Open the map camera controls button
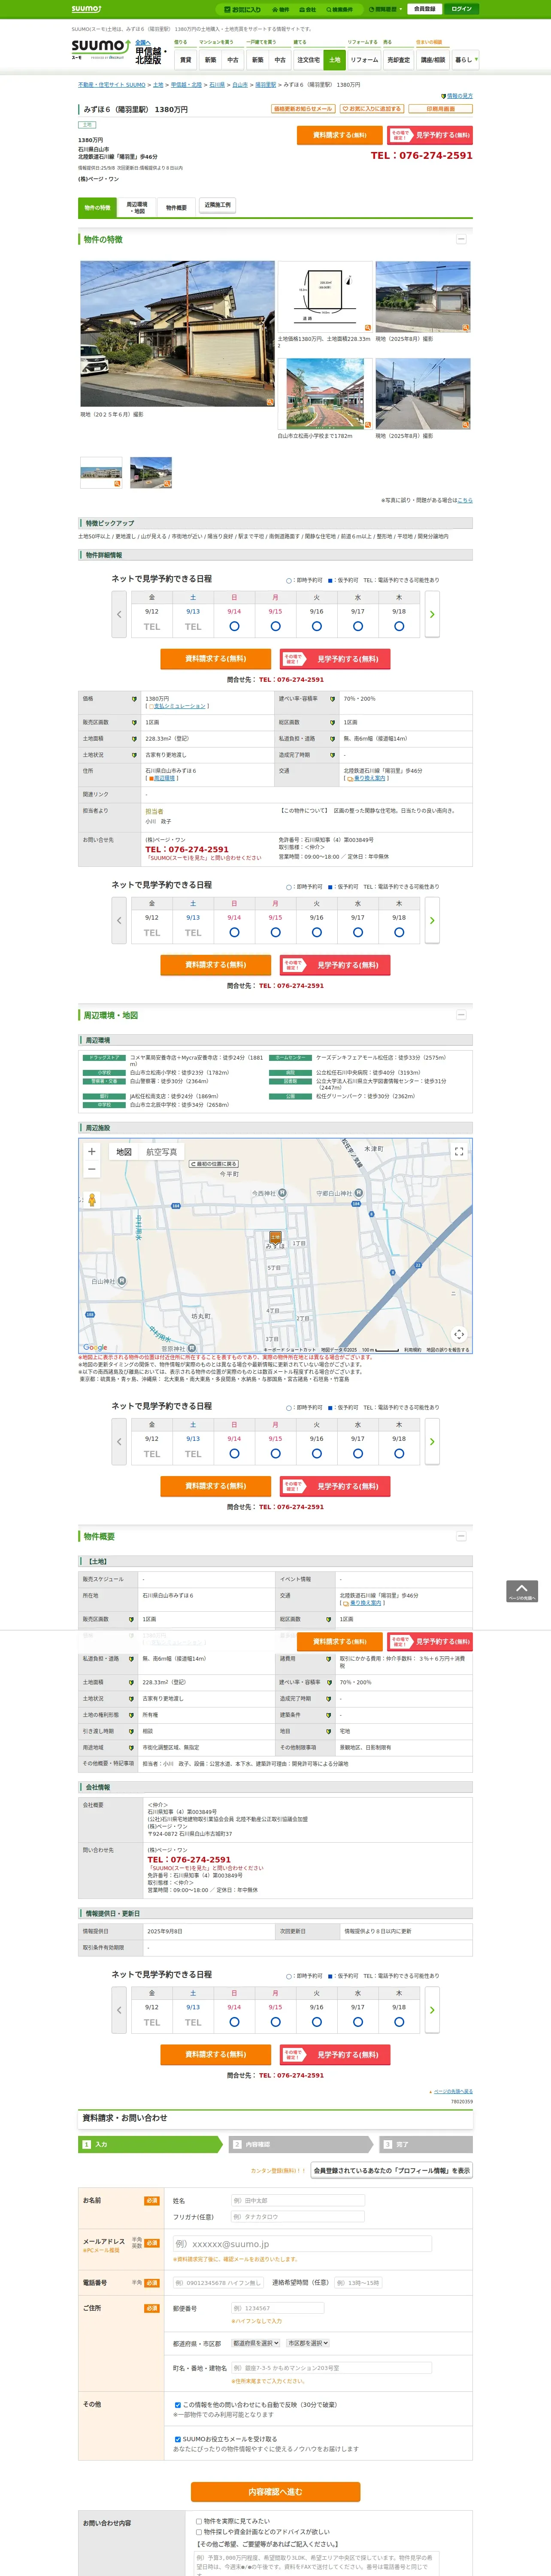Image resolution: width=551 pixels, height=2576 pixels. (459, 1334)
